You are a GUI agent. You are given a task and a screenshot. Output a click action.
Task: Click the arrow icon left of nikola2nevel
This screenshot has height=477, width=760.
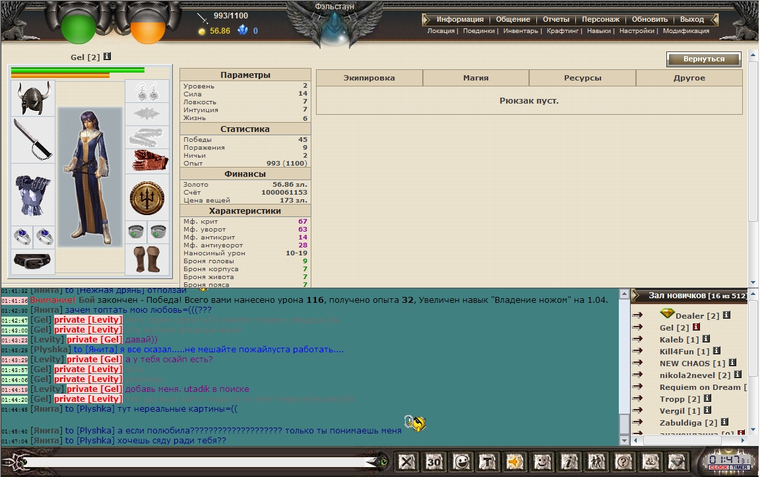638,374
